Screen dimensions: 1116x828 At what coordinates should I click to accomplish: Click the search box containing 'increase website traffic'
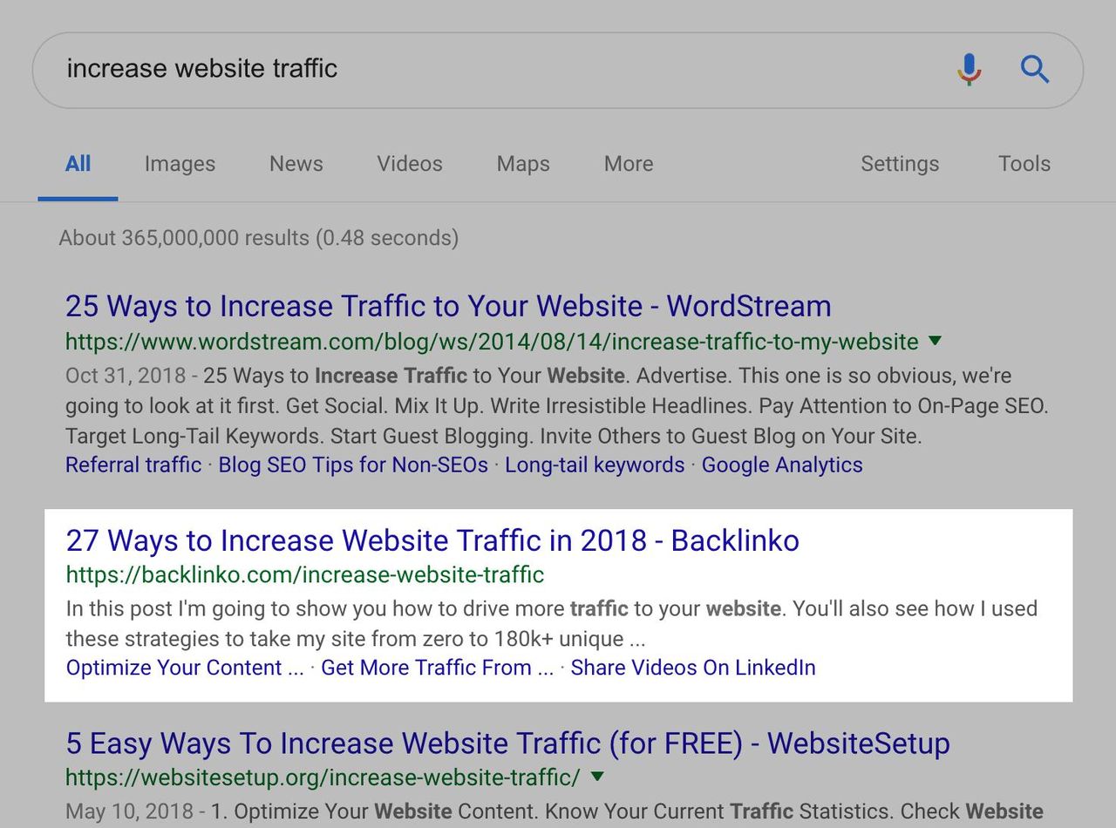558,70
